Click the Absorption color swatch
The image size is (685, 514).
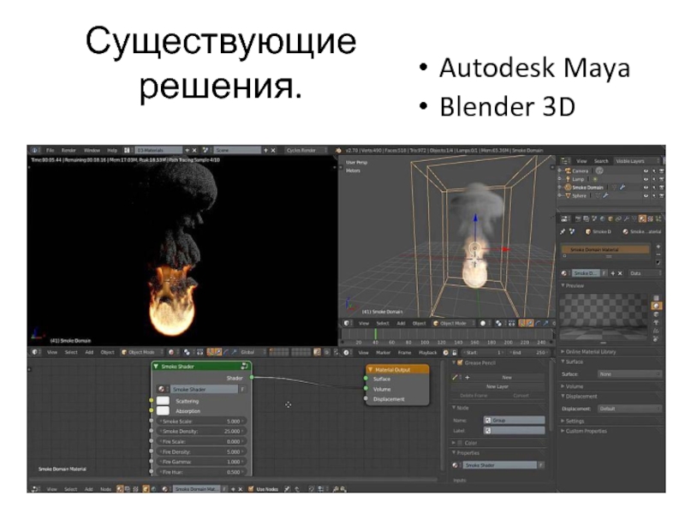[163, 410]
